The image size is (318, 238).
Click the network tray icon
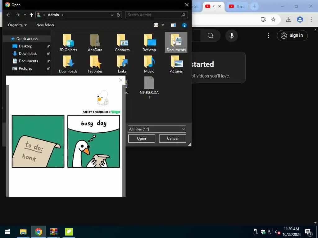click(270, 232)
